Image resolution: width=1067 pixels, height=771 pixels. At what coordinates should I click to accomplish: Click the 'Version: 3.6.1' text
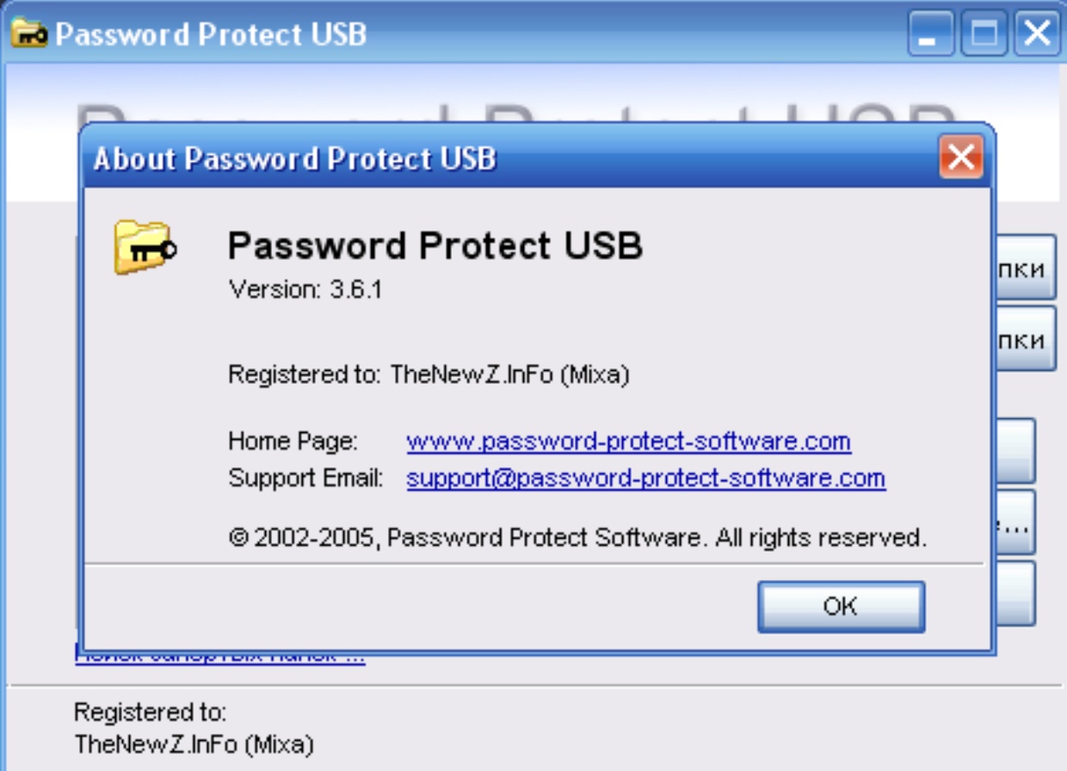click(x=305, y=289)
